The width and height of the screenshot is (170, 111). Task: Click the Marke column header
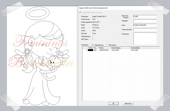[x=105, y=48]
